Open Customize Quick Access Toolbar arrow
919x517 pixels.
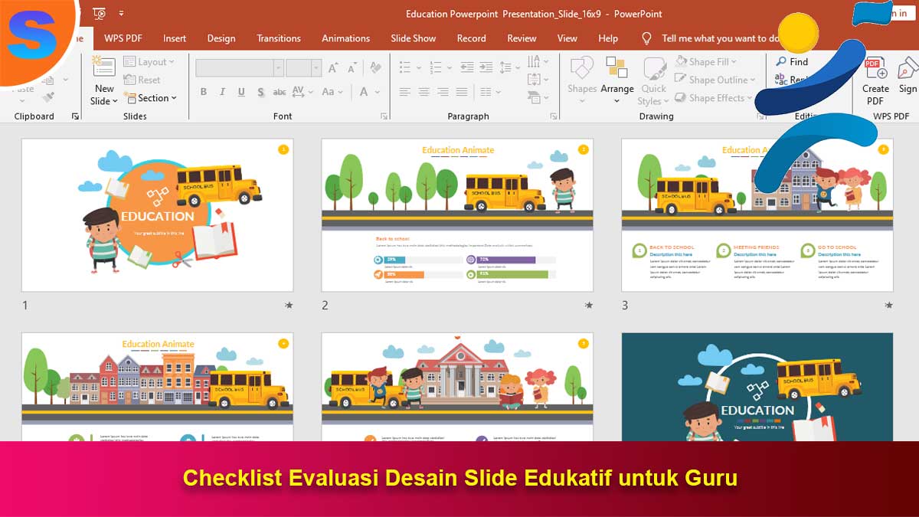[x=121, y=14]
